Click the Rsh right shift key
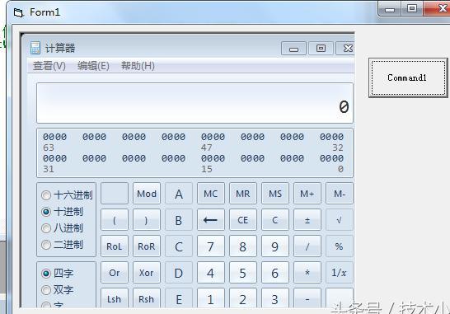The image size is (450, 314). click(x=147, y=298)
